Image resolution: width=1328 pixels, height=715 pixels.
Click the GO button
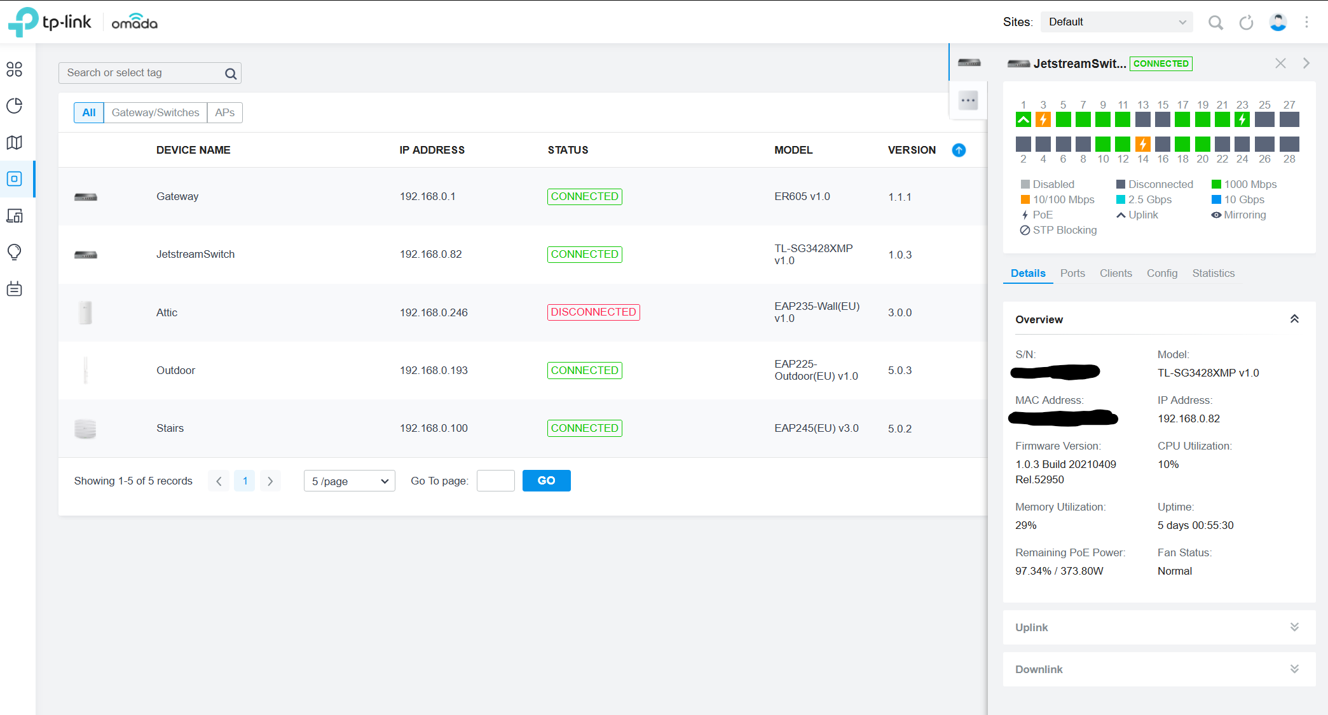[x=547, y=481]
